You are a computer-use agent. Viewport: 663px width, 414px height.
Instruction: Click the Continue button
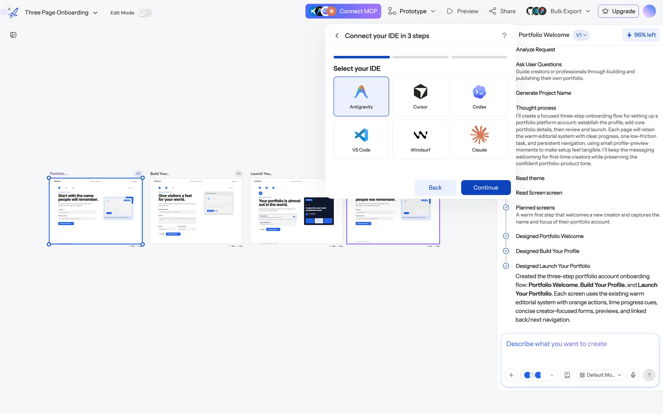pos(486,187)
